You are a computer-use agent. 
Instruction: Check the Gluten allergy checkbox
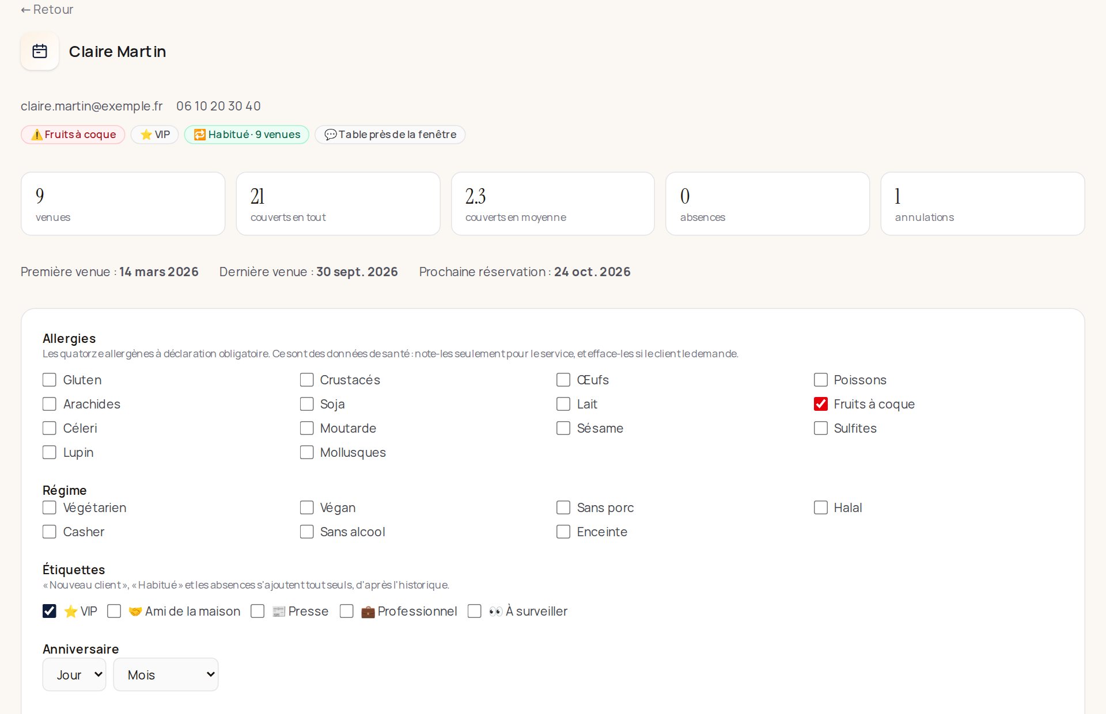[50, 380]
